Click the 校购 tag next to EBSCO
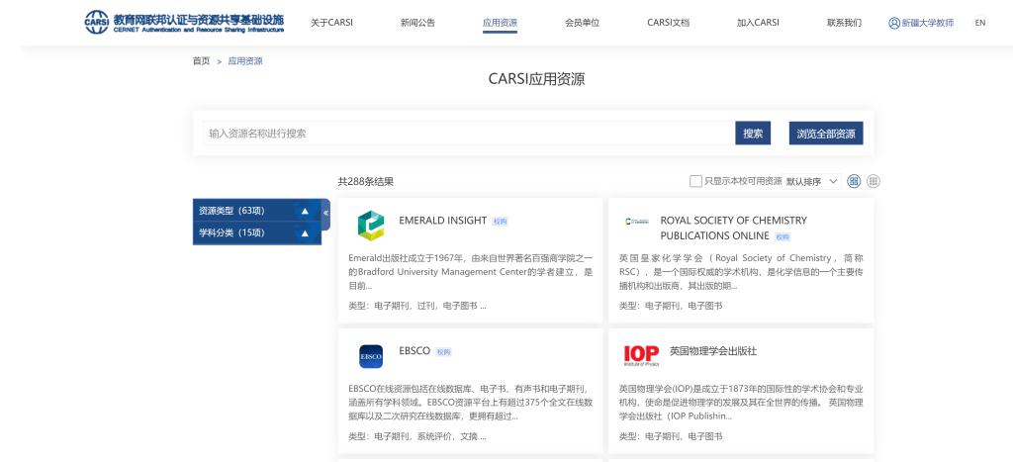The image size is (1013, 462). pyautogui.click(x=443, y=352)
